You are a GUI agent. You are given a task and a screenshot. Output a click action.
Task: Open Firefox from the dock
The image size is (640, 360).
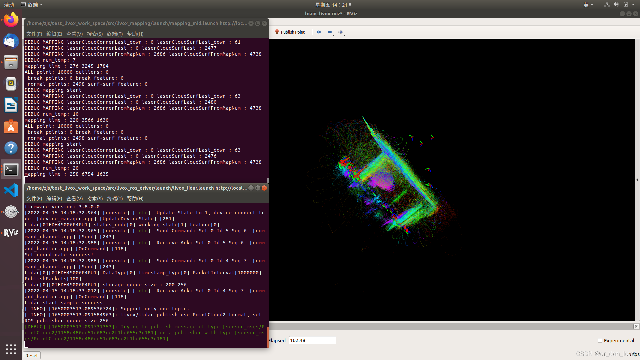coord(11,20)
